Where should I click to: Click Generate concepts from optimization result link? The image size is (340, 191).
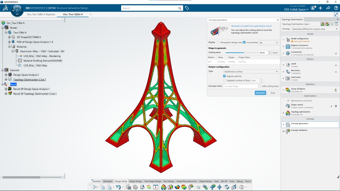(x=251, y=26)
